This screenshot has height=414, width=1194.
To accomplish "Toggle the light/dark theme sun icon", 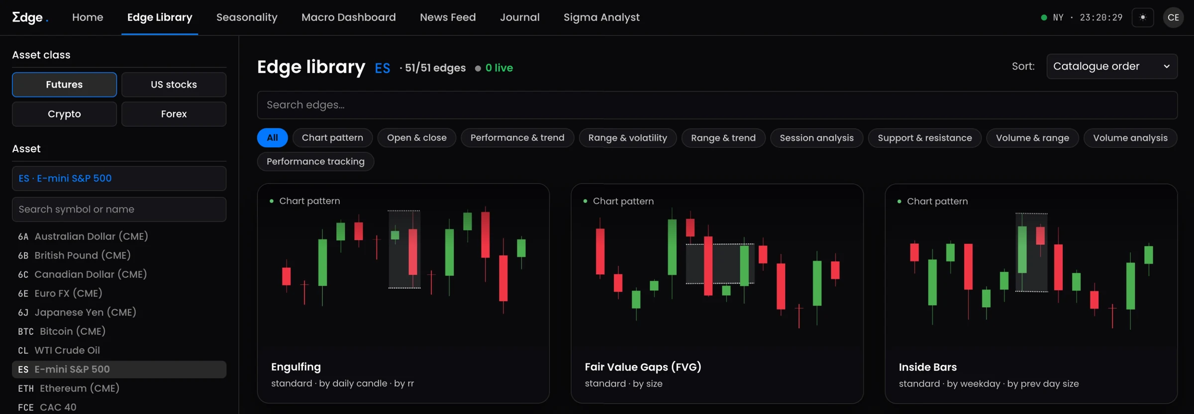I will pyautogui.click(x=1143, y=17).
